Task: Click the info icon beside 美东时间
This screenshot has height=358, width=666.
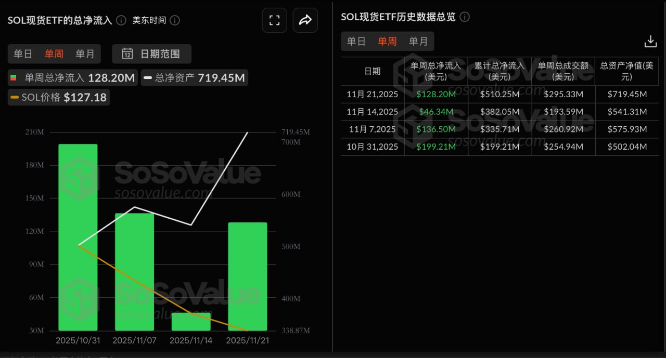Action: pos(174,21)
